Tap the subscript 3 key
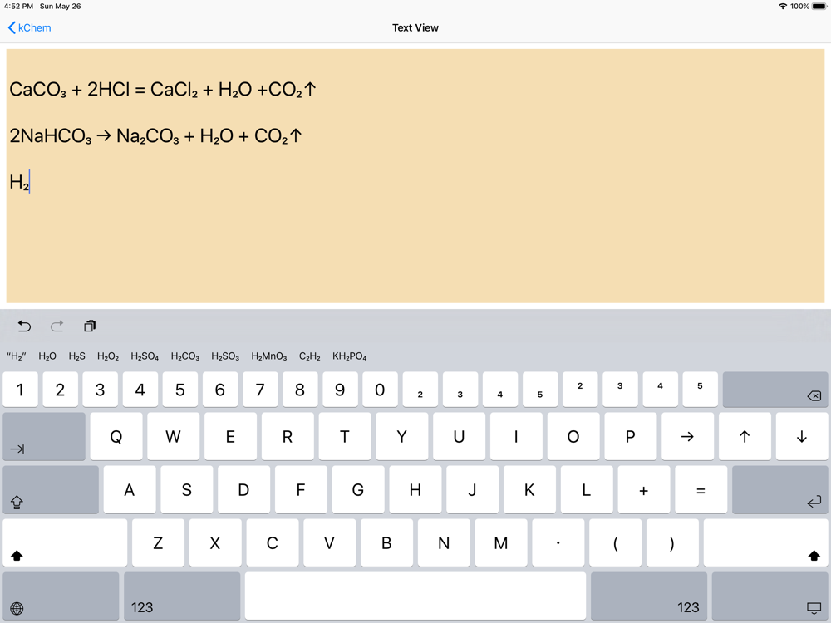This screenshot has width=831, height=623. coord(460,390)
